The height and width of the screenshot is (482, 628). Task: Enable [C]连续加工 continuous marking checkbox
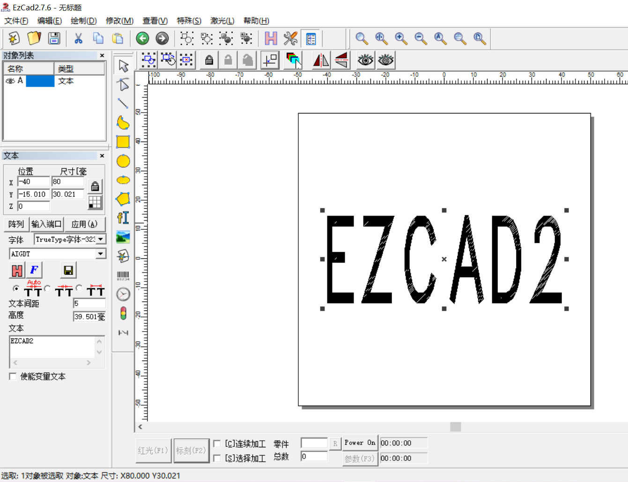pyautogui.click(x=217, y=444)
